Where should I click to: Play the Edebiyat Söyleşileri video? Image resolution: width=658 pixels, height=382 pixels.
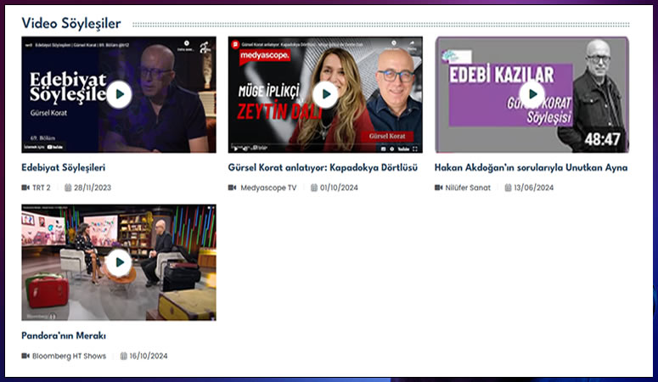[x=119, y=94]
